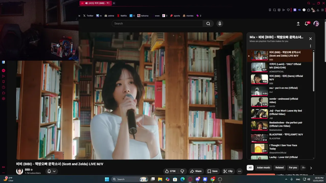The width and height of the screenshot is (326, 183).
Task: Click the taskbar Search box
Action: (130, 179)
